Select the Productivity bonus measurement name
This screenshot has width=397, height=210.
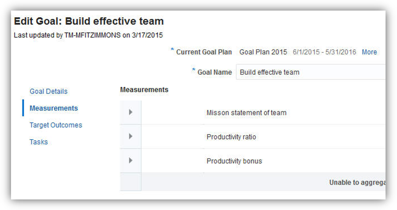[234, 161]
